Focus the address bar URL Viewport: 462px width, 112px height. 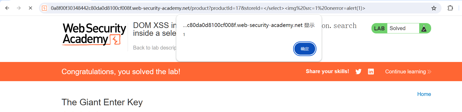point(208,8)
